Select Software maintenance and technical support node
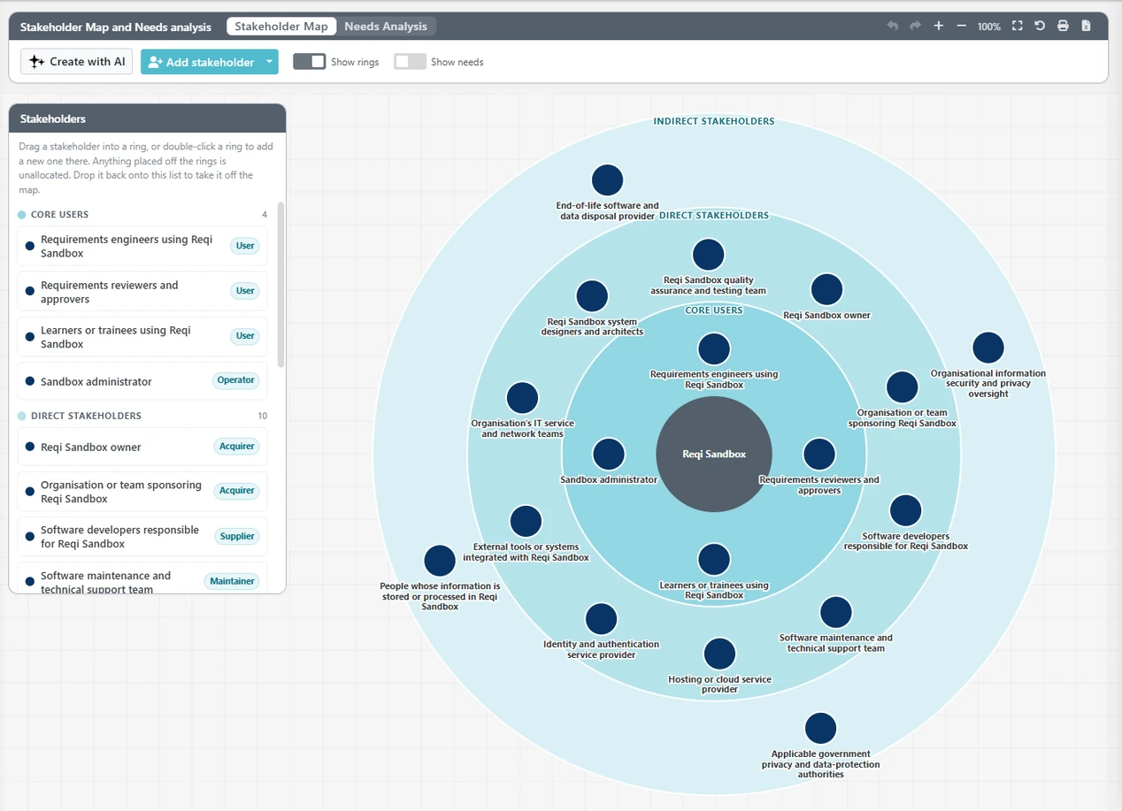 pos(836,612)
